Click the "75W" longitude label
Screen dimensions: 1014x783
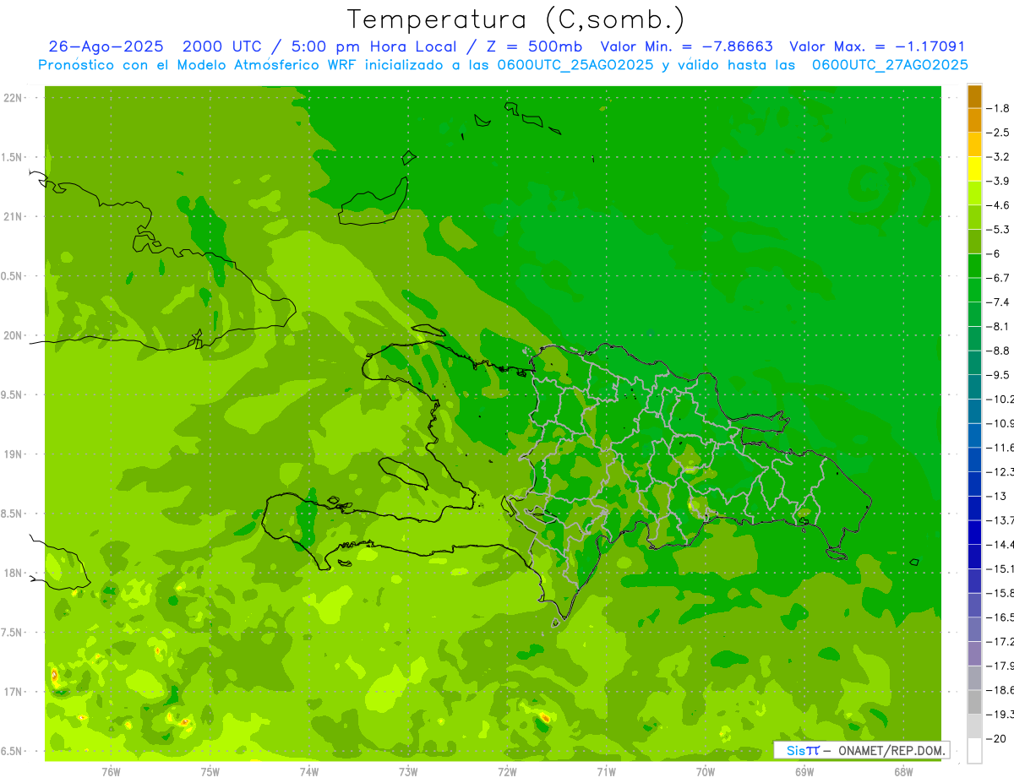210,772
